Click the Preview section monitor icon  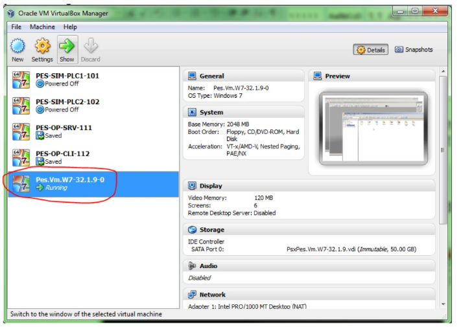[x=318, y=76]
